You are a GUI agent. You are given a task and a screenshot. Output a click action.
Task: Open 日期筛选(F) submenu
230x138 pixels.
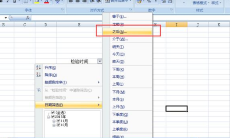click(68, 105)
